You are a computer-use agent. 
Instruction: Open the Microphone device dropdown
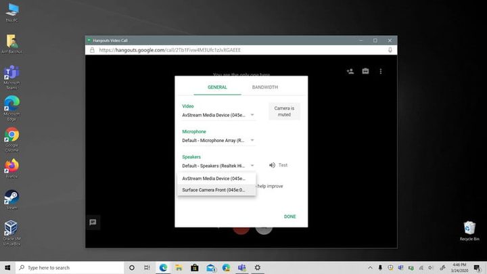pos(218,141)
